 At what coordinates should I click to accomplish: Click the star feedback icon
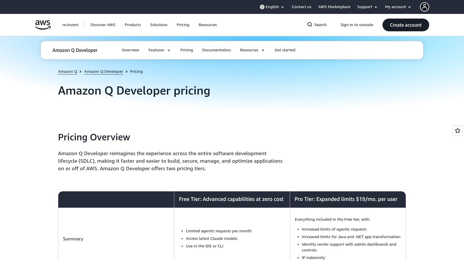click(458, 130)
